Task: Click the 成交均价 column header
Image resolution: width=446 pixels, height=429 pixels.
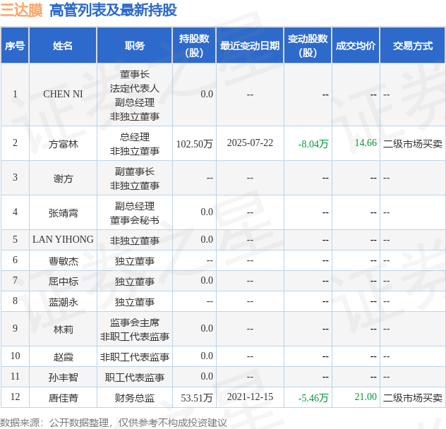Action: click(x=356, y=46)
